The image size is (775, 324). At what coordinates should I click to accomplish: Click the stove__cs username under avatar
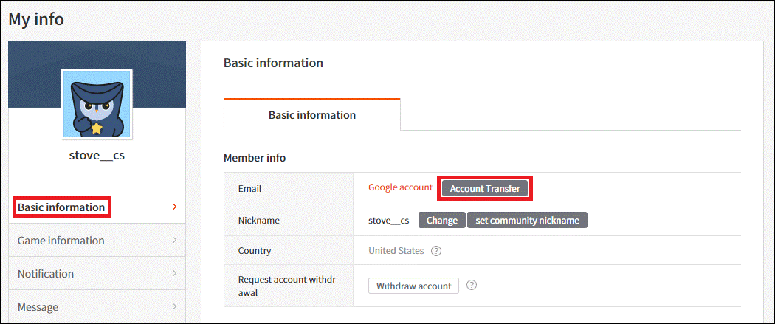click(97, 156)
